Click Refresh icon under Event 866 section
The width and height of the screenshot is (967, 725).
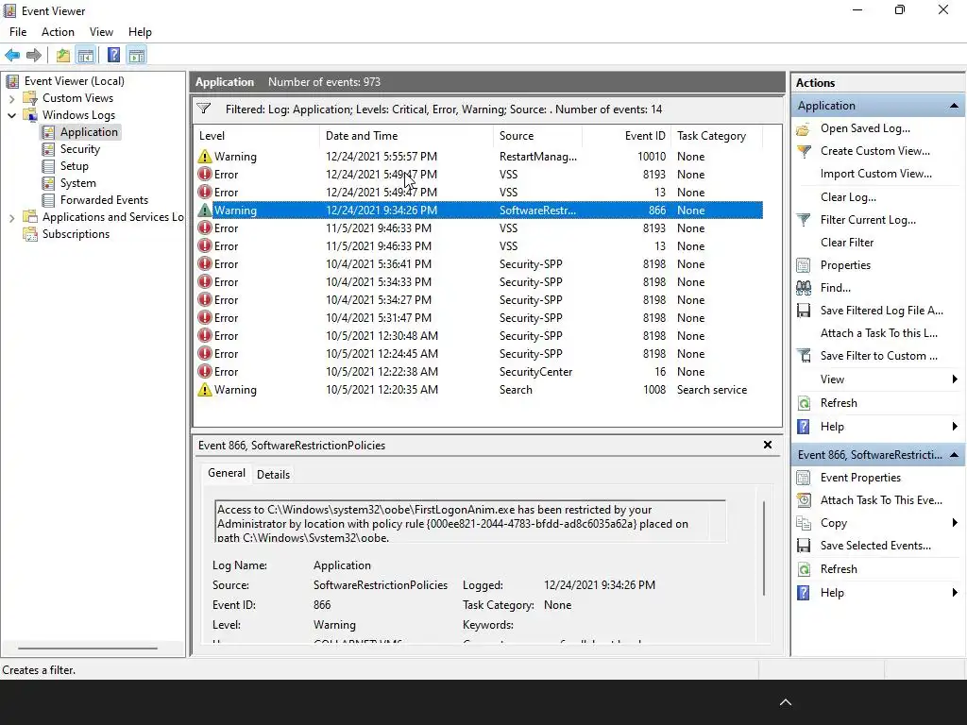coord(803,569)
